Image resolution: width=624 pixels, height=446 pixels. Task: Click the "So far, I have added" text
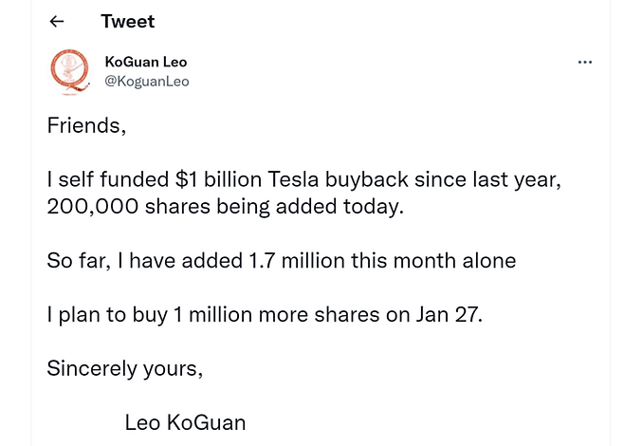141,261
